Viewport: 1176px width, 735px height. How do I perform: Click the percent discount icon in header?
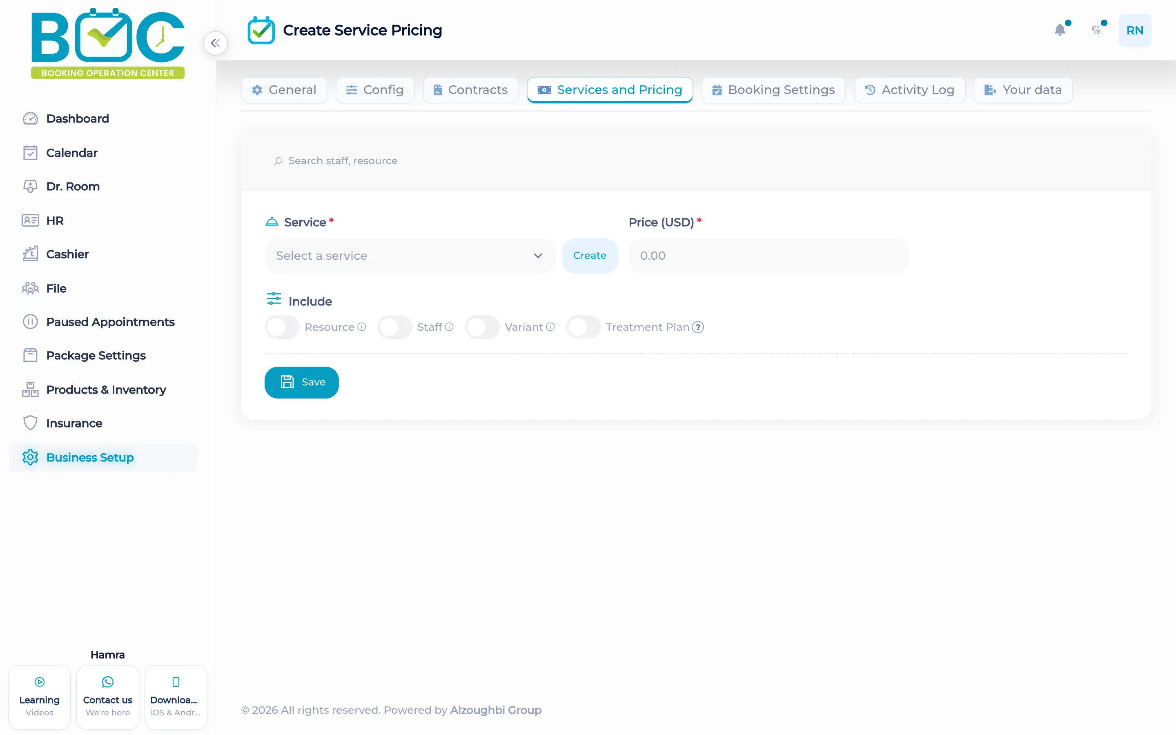(1097, 30)
